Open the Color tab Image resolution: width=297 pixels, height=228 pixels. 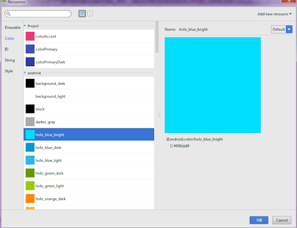9,38
